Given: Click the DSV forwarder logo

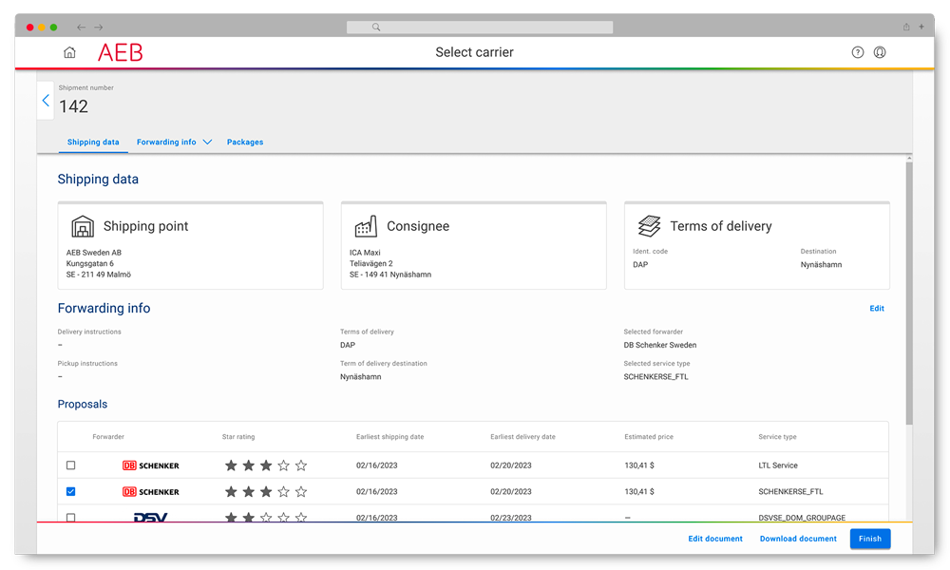Looking at the screenshot, I should coord(150,518).
